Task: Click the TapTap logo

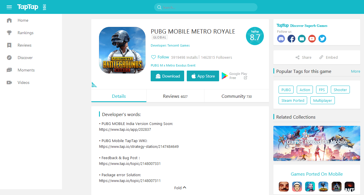Action: point(28,7)
